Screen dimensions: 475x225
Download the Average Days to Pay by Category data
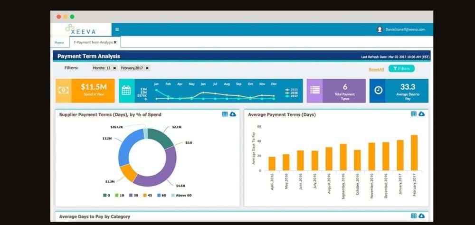pyautogui.click(x=421, y=216)
